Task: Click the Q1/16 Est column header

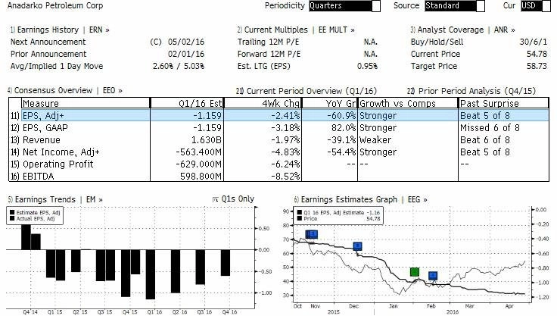Action: pos(187,103)
